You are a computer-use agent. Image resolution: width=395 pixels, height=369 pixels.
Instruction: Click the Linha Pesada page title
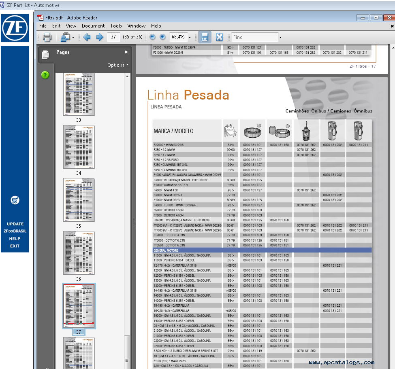[188, 95]
